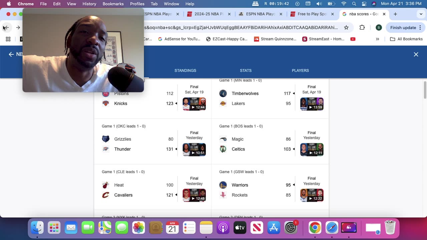This screenshot has height=240, width=427.
Task: Open Finder from the Dock
Action: (37, 228)
